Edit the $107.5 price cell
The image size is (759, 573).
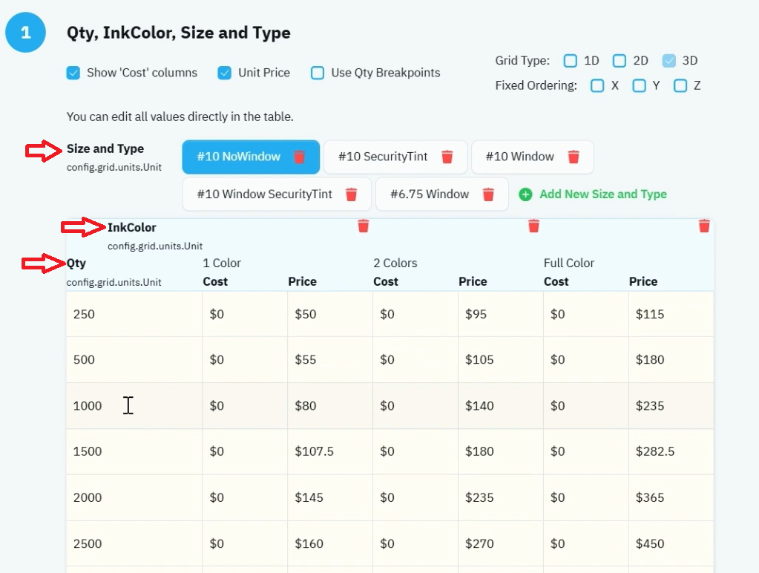tap(330, 451)
